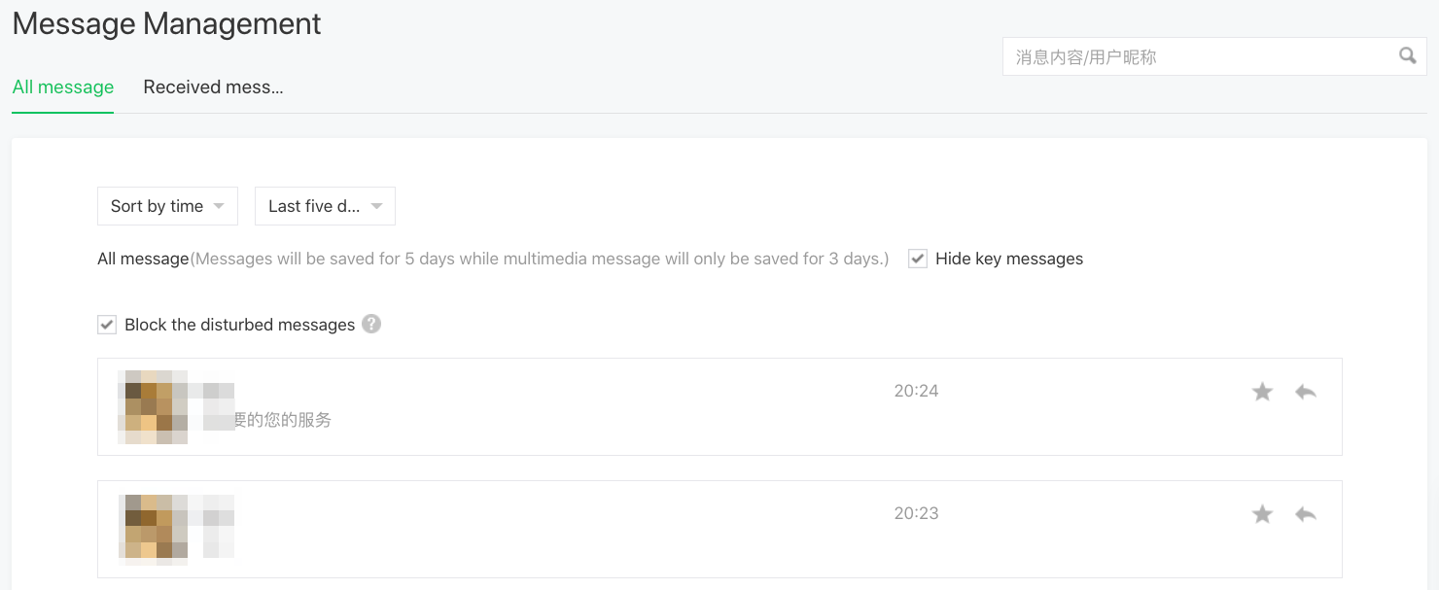Open the Received messages tab
1439x590 pixels.
click(x=213, y=87)
